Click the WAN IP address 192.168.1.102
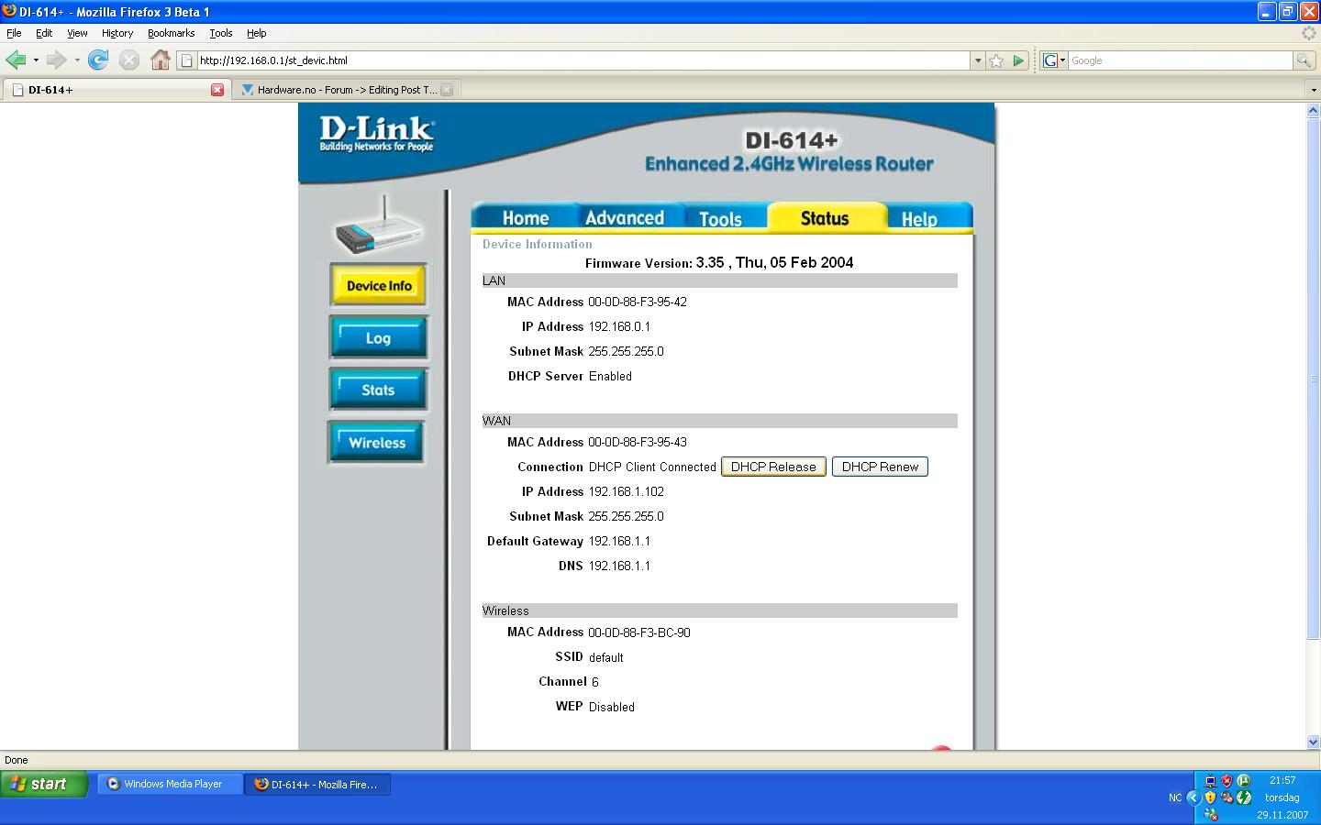Screen dimensions: 1321x825 click(x=627, y=491)
